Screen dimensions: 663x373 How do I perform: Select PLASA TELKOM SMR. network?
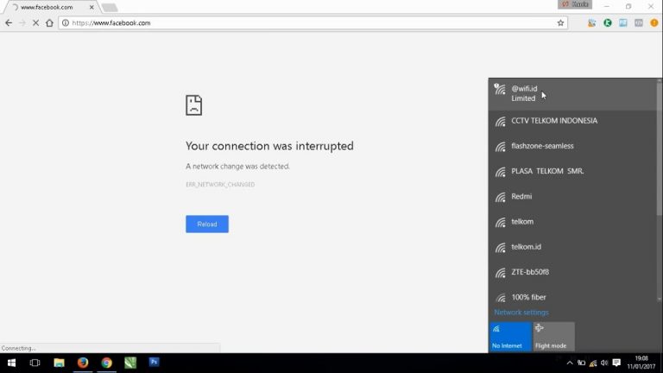[572, 171]
